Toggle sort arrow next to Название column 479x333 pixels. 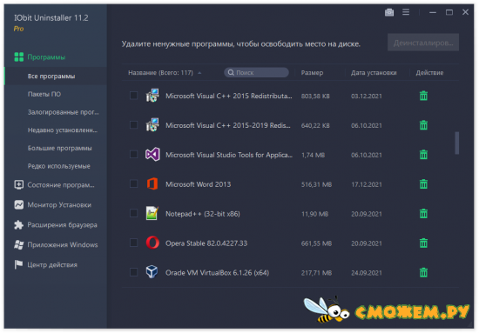tap(199, 73)
